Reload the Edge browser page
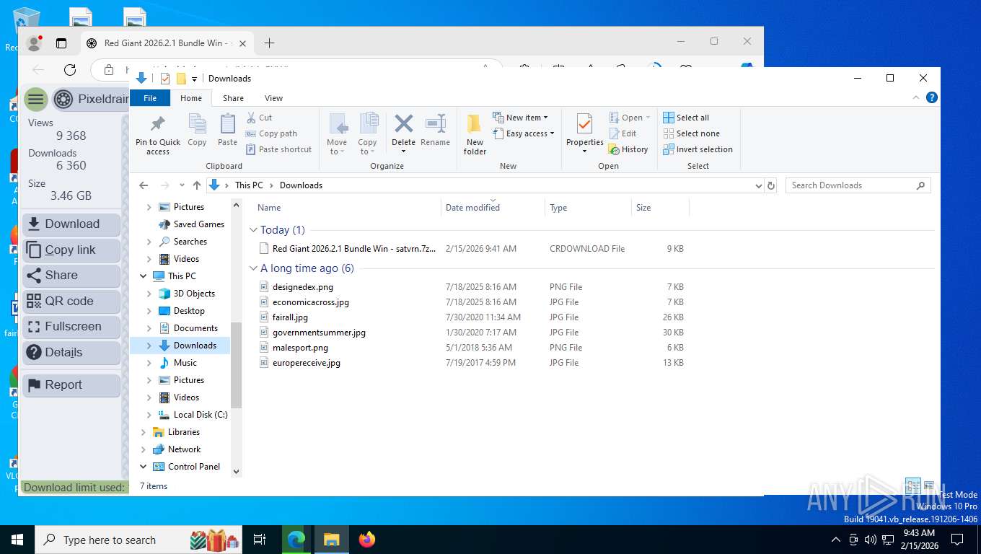The width and height of the screenshot is (981, 554). [70, 70]
